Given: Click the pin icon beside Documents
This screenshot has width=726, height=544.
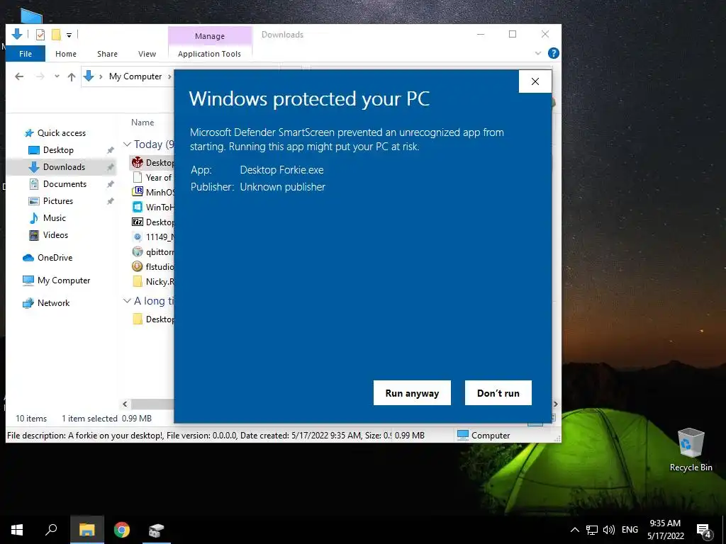Looking at the screenshot, I should click(x=110, y=185).
